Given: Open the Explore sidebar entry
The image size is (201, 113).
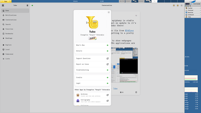Looking at the screenshot, I should pyautogui.click(x=15, y=45).
